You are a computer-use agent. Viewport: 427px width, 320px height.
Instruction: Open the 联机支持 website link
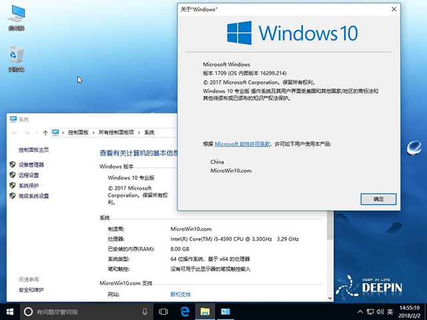click(180, 294)
